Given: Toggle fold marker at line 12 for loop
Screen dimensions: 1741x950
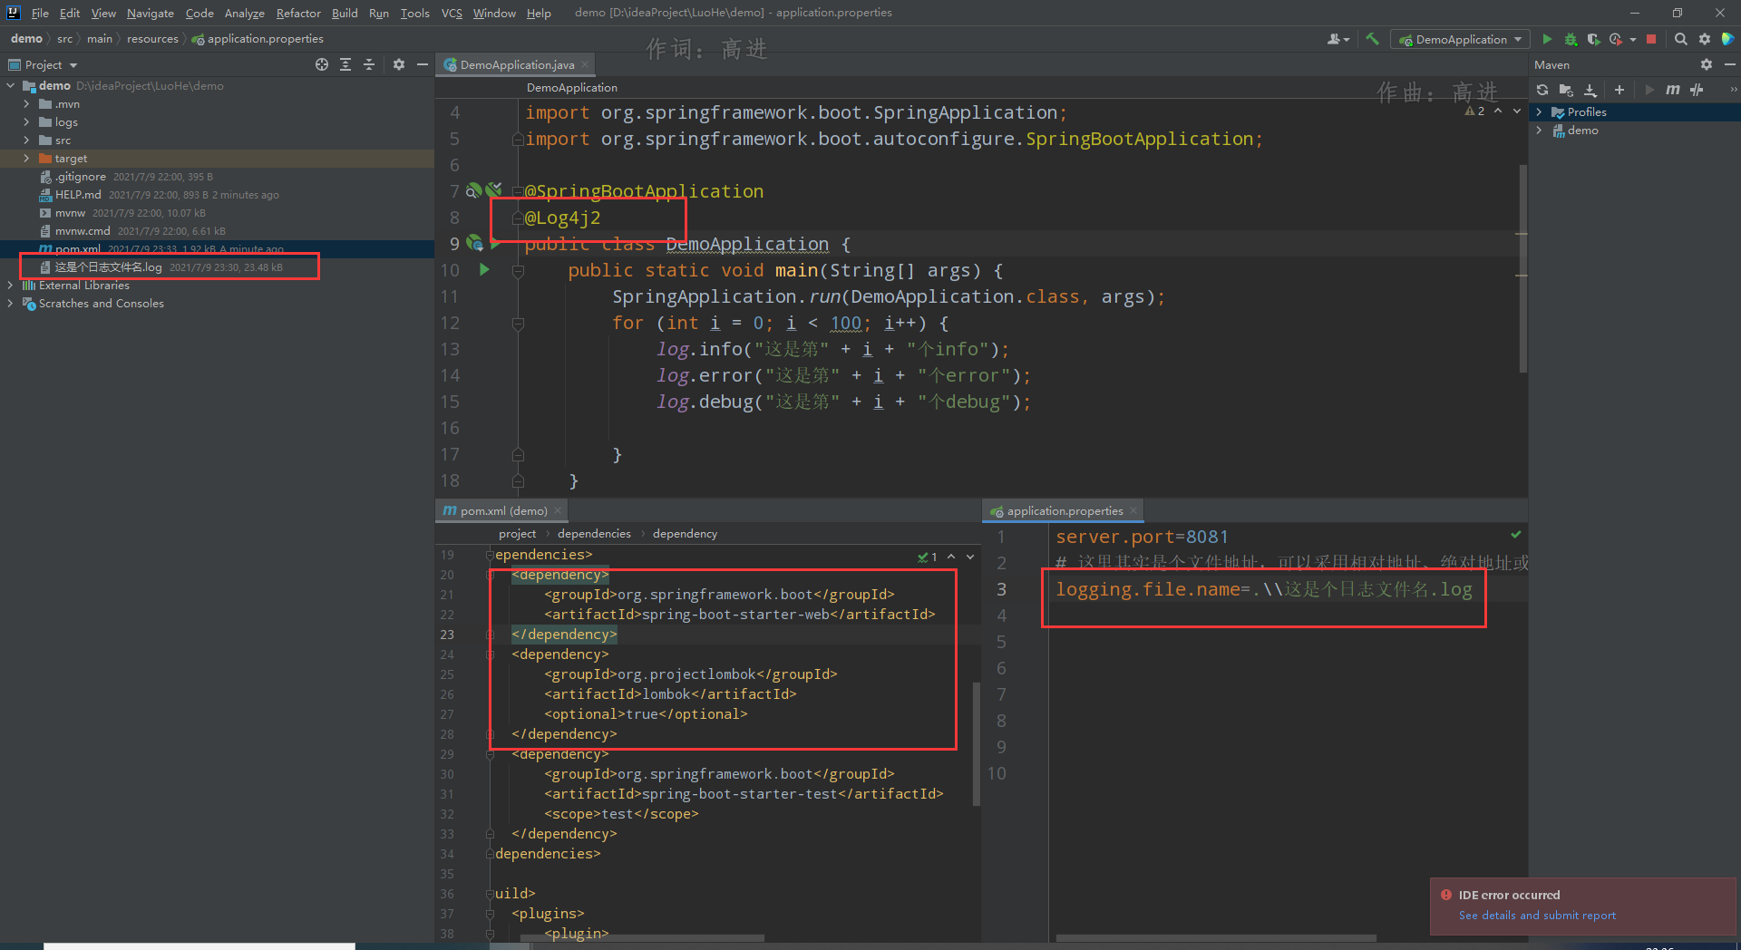Looking at the screenshot, I should 518,323.
